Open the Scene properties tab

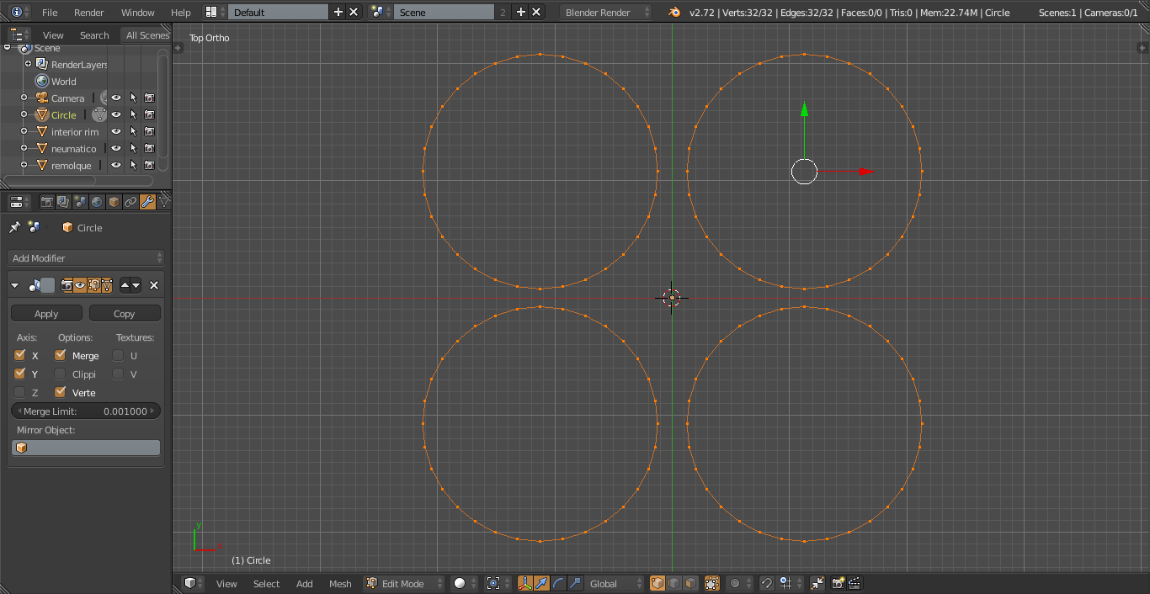[80, 202]
